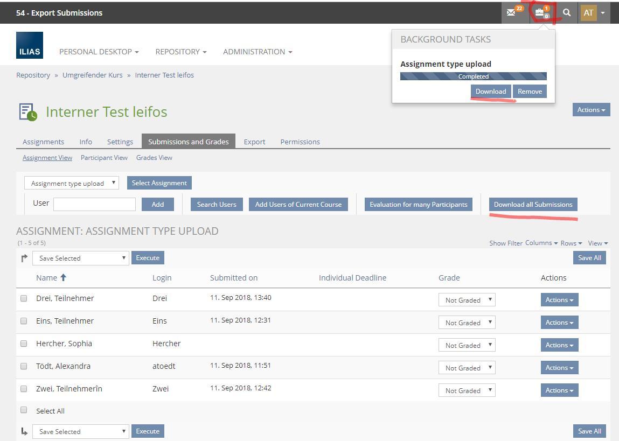Screen dimensions: 619x441
Task: Download the completed background task
Action: tap(490, 92)
